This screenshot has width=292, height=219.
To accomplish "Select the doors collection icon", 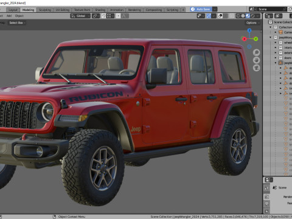I will [x=280, y=58].
